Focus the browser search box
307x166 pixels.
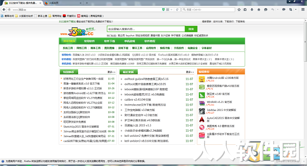pyautogui.click(x=208, y=9)
